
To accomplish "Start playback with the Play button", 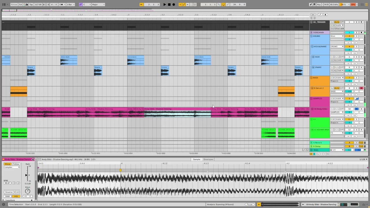I will (164, 4).
